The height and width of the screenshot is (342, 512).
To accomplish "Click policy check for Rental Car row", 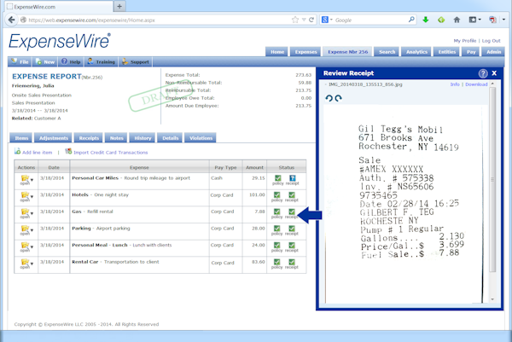I will click(276, 263).
